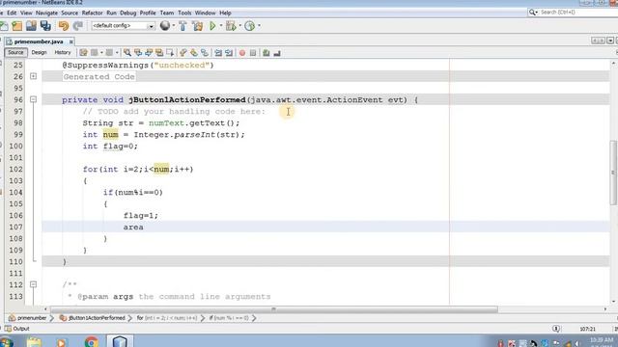Image resolution: width=618 pixels, height=347 pixels.
Task: Open the Navigate menu
Action: coord(46,13)
